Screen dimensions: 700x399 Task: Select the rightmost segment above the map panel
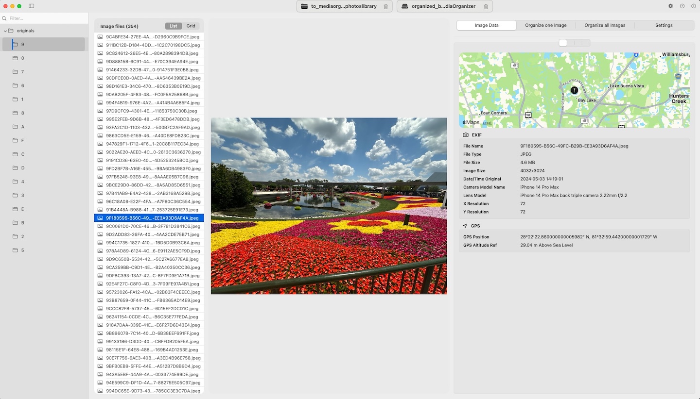click(586, 43)
